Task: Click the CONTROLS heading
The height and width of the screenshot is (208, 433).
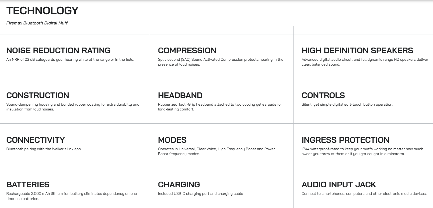Action: coord(323,95)
